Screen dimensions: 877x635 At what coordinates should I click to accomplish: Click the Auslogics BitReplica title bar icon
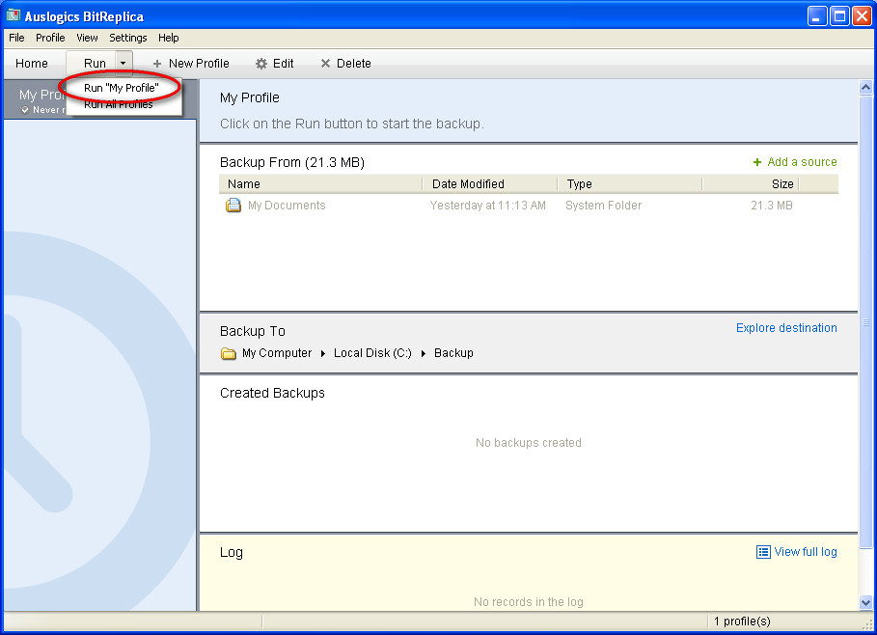[x=13, y=15]
